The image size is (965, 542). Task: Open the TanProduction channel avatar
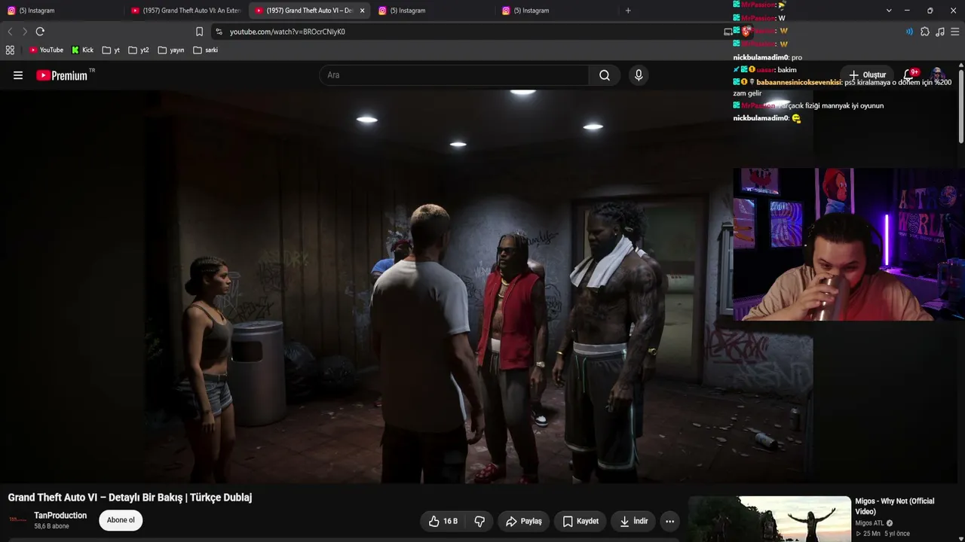click(17, 520)
